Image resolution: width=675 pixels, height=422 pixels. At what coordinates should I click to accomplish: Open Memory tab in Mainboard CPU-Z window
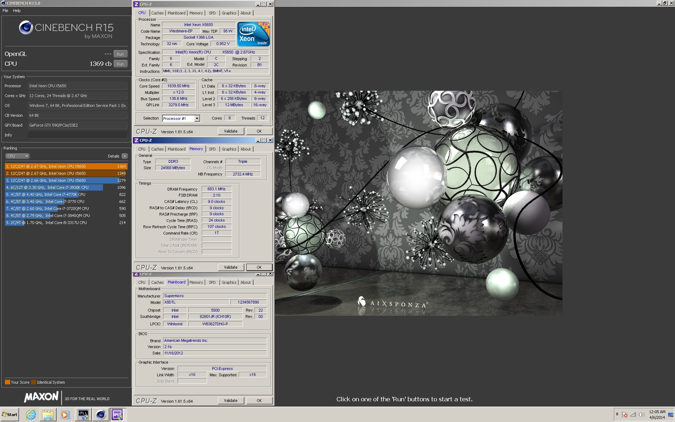click(196, 282)
